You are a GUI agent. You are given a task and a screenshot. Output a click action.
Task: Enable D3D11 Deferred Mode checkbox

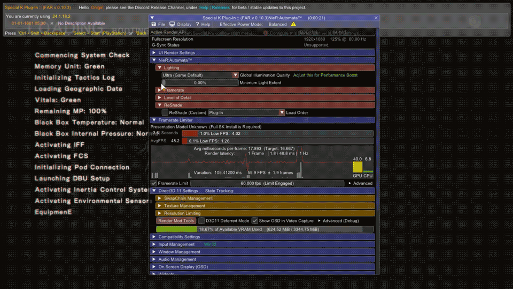click(x=201, y=220)
